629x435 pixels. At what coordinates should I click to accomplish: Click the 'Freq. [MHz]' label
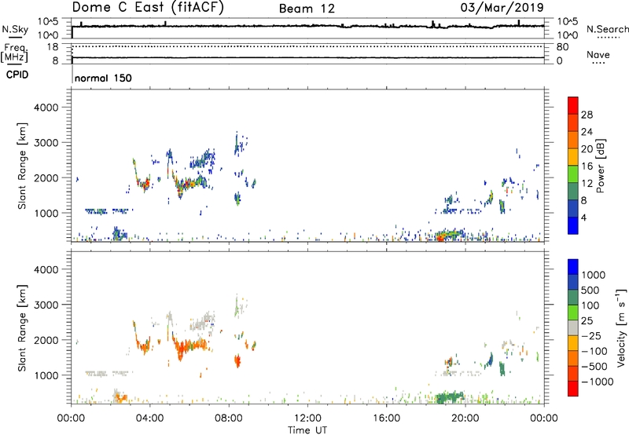(14, 53)
